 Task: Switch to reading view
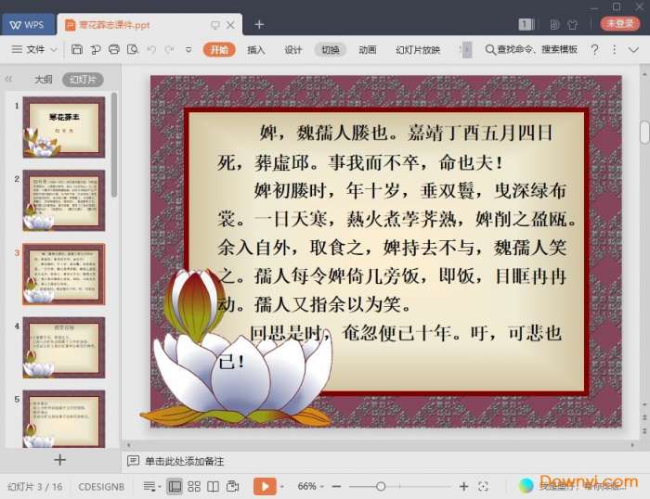click(x=213, y=487)
